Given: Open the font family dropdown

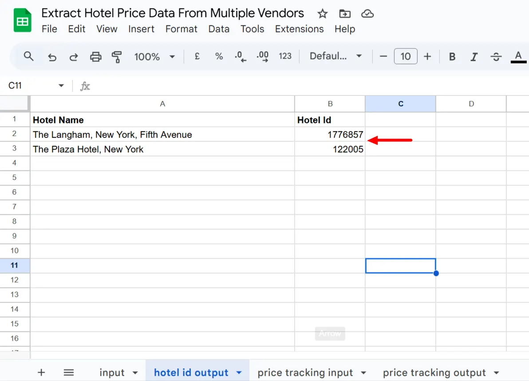Looking at the screenshot, I should (336, 56).
